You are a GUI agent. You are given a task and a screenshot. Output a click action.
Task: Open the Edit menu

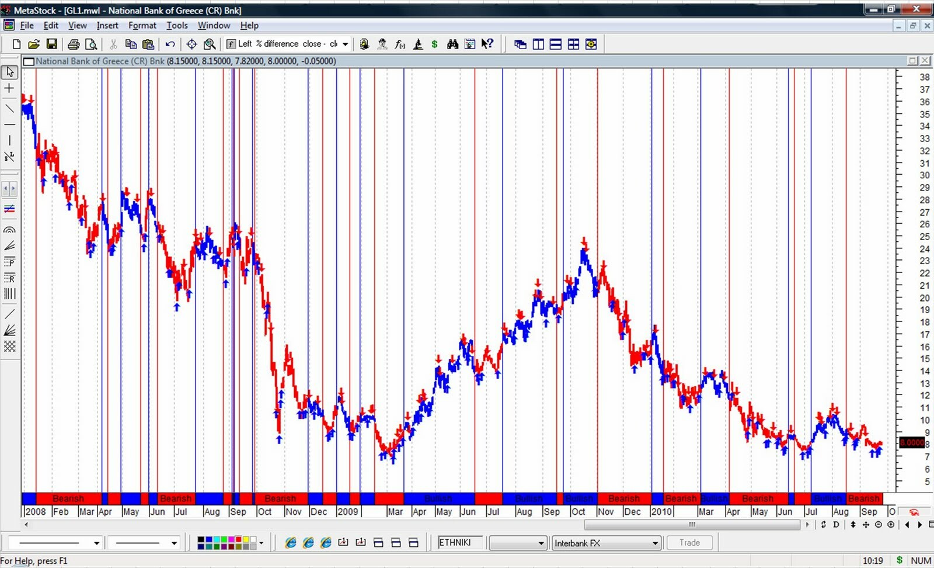[x=51, y=26]
